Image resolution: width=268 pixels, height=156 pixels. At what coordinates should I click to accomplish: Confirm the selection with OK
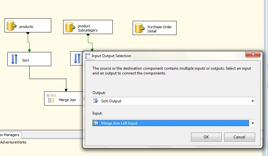coord(206,137)
